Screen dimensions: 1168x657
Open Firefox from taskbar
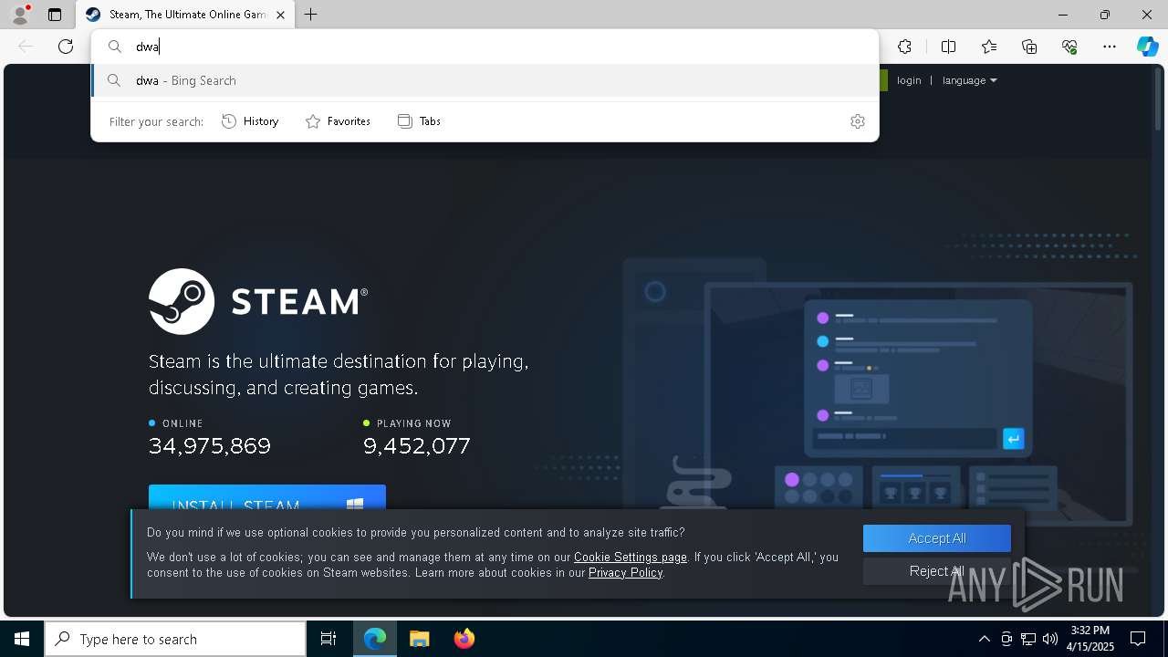[x=464, y=639]
